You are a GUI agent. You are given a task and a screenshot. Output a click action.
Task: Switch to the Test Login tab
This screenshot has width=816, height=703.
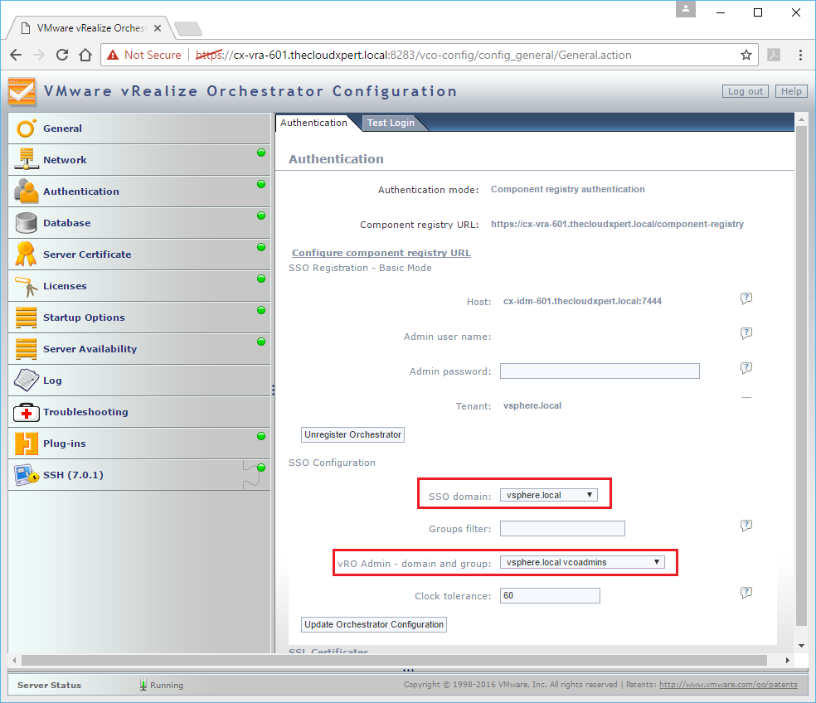pyautogui.click(x=391, y=123)
